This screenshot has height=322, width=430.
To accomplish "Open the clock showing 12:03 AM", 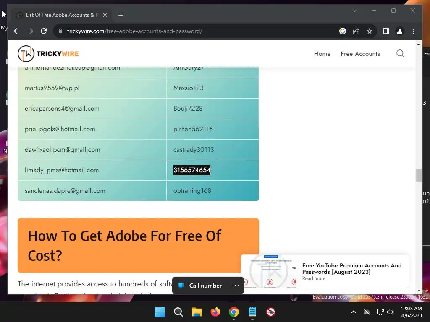I will tap(411, 312).
